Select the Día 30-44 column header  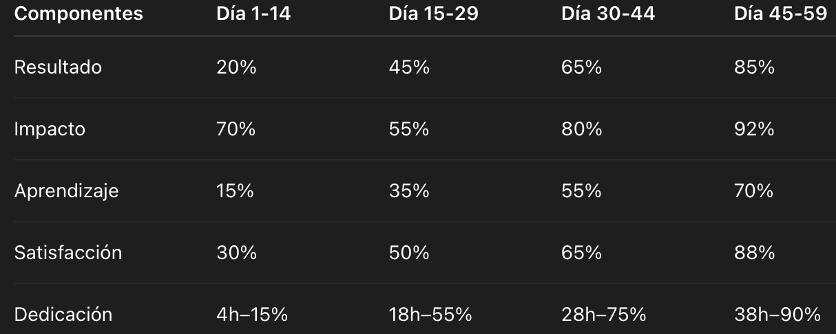tap(607, 14)
